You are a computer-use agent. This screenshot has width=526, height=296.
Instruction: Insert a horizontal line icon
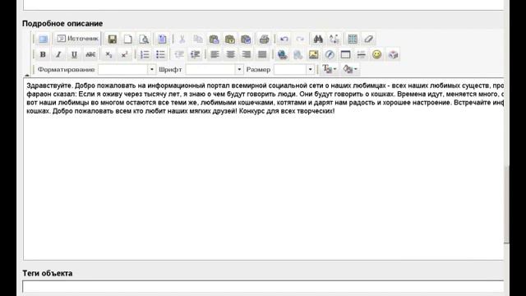[361, 54]
